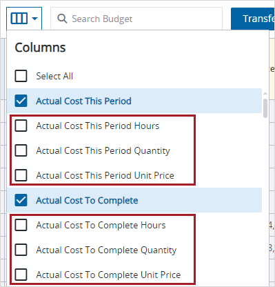Screen dimensions: 275x287
Task: Focus the Search Budget field
Action: pos(136,19)
